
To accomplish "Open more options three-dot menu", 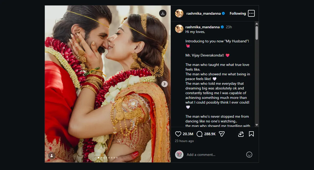I will pos(251,13).
